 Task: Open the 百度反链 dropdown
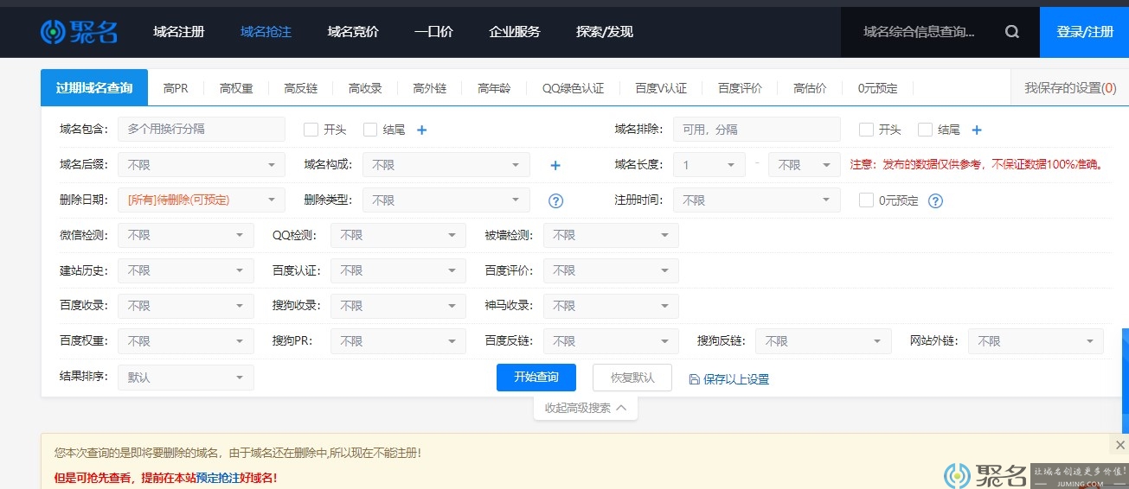[611, 341]
